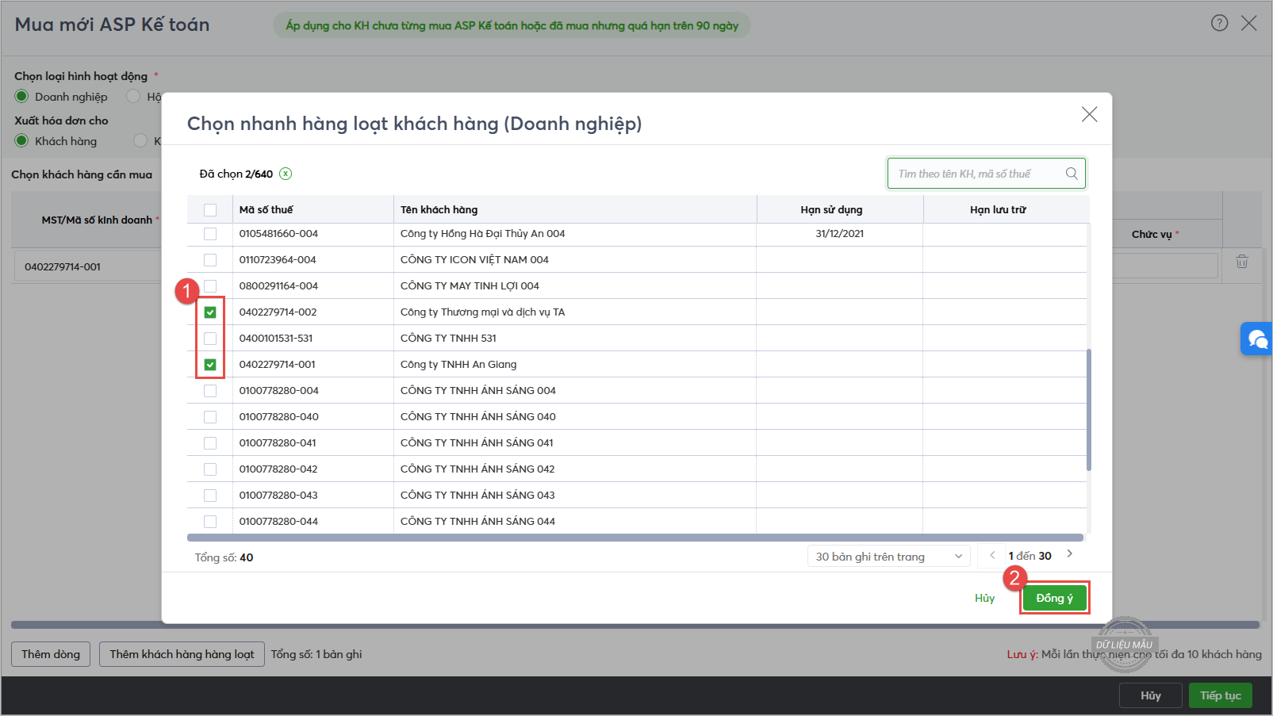Open help icon in Mua mới window

click(x=1219, y=23)
